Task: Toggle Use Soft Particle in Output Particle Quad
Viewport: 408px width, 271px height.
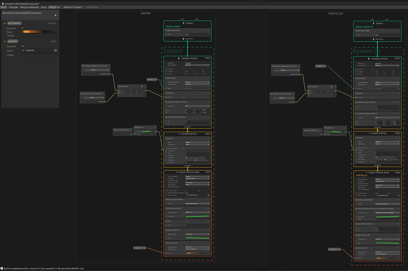Action: (x=186, y=181)
